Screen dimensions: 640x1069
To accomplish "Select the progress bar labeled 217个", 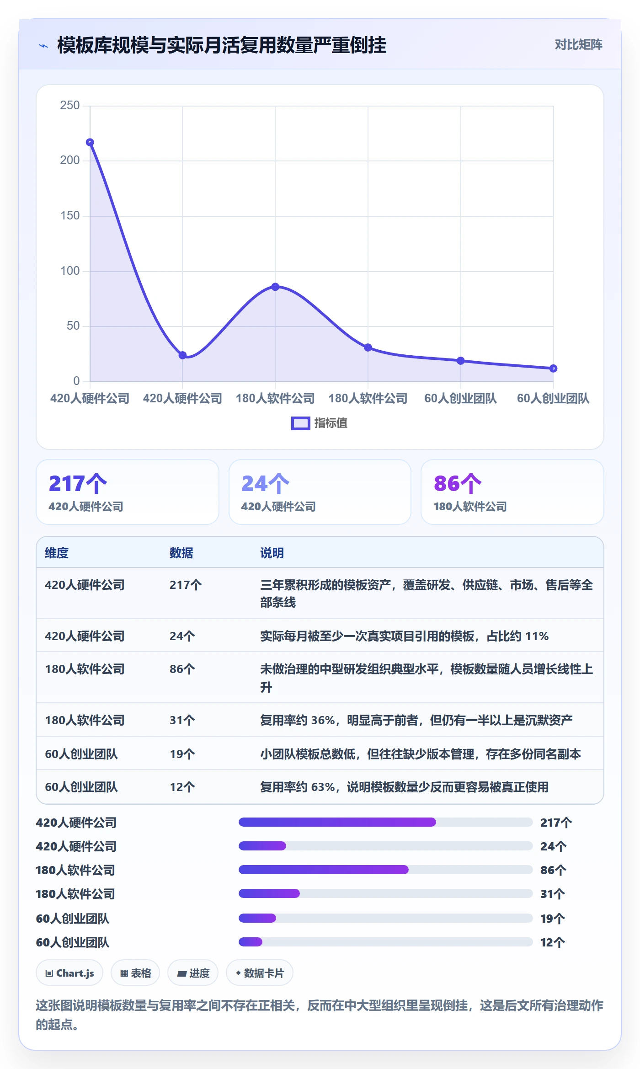I will (x=385, y=822).
